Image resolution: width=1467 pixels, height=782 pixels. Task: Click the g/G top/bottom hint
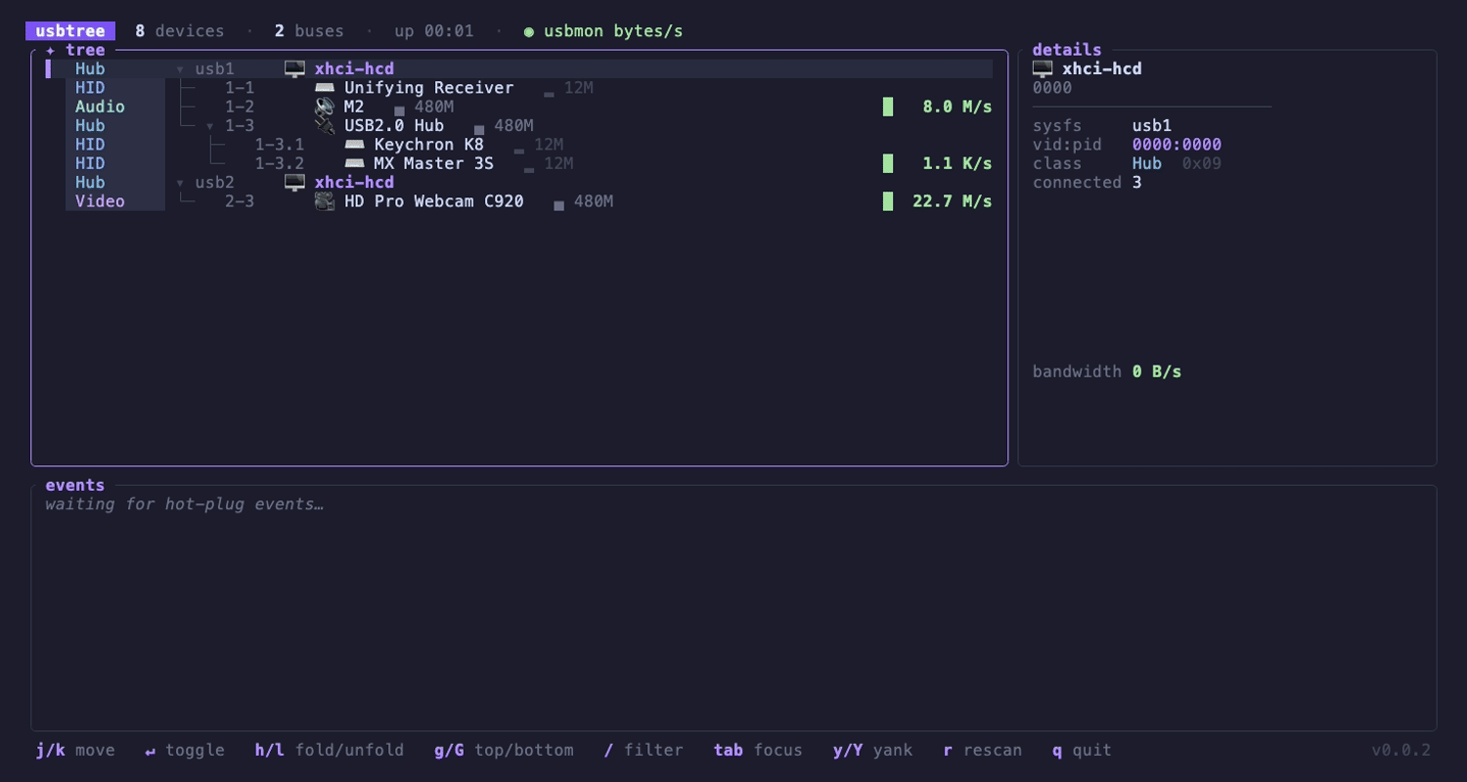click(504, 751)
